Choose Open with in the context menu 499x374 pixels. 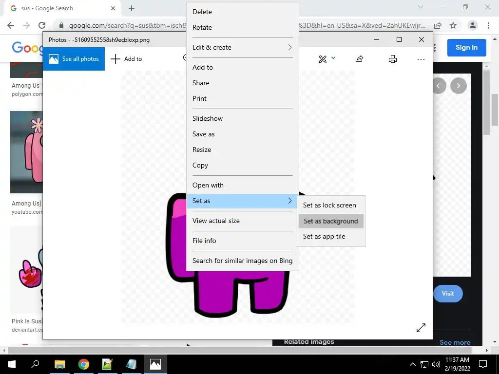point(243,186)
